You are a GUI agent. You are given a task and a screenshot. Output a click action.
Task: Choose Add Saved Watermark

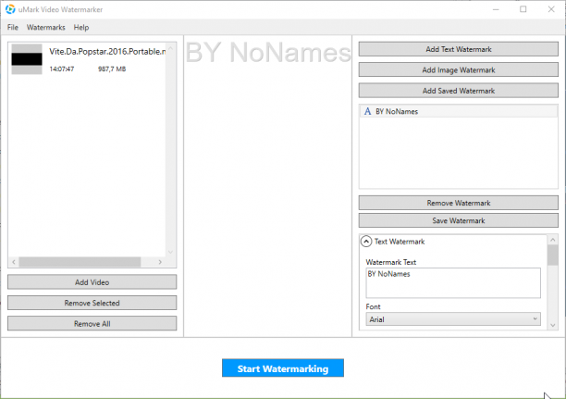click(459, 91)
